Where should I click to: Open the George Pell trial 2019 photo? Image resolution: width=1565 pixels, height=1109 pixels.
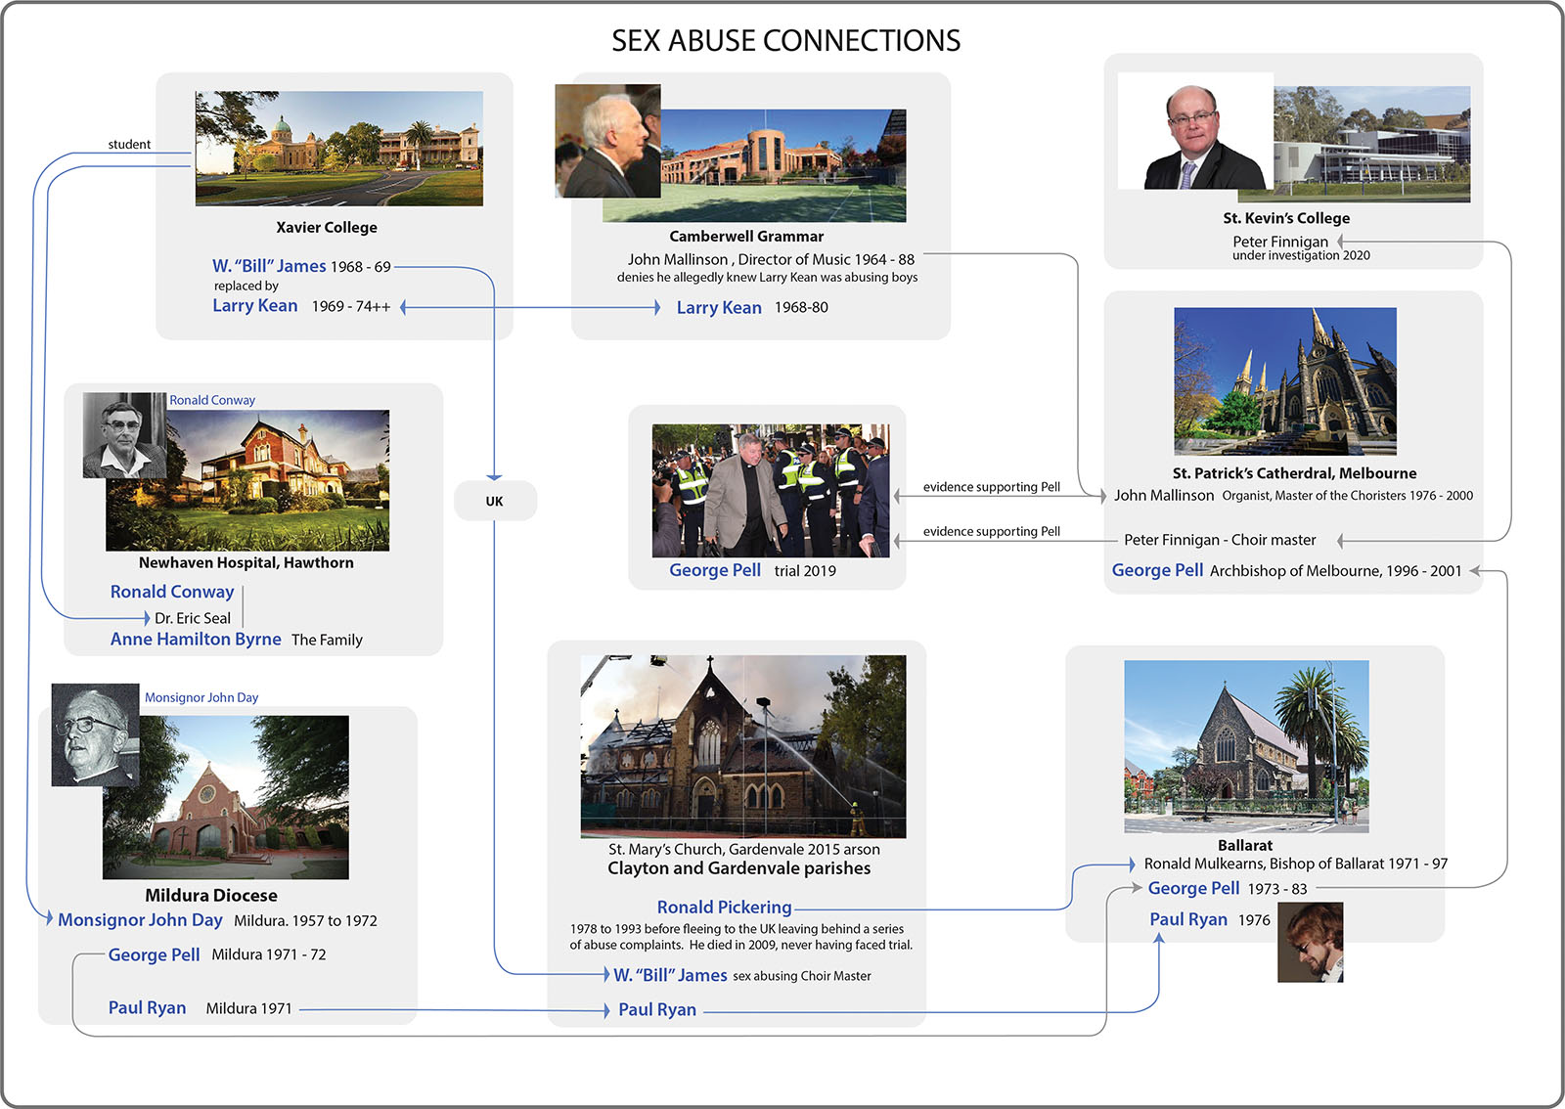coord(771,491)
